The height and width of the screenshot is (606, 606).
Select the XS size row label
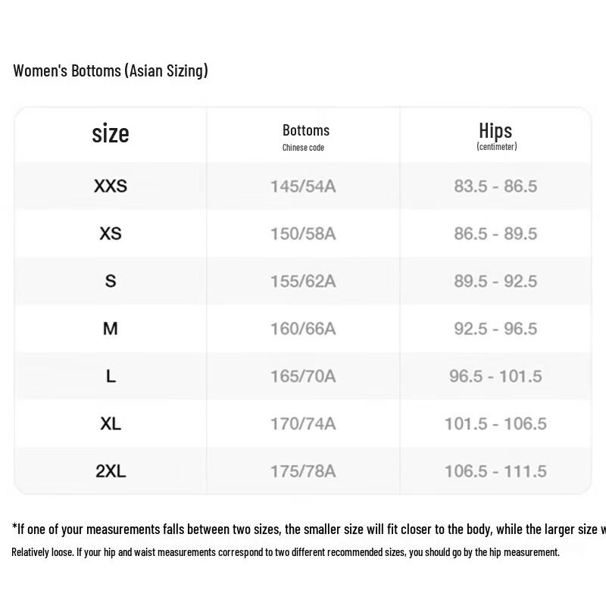[111, 233]
